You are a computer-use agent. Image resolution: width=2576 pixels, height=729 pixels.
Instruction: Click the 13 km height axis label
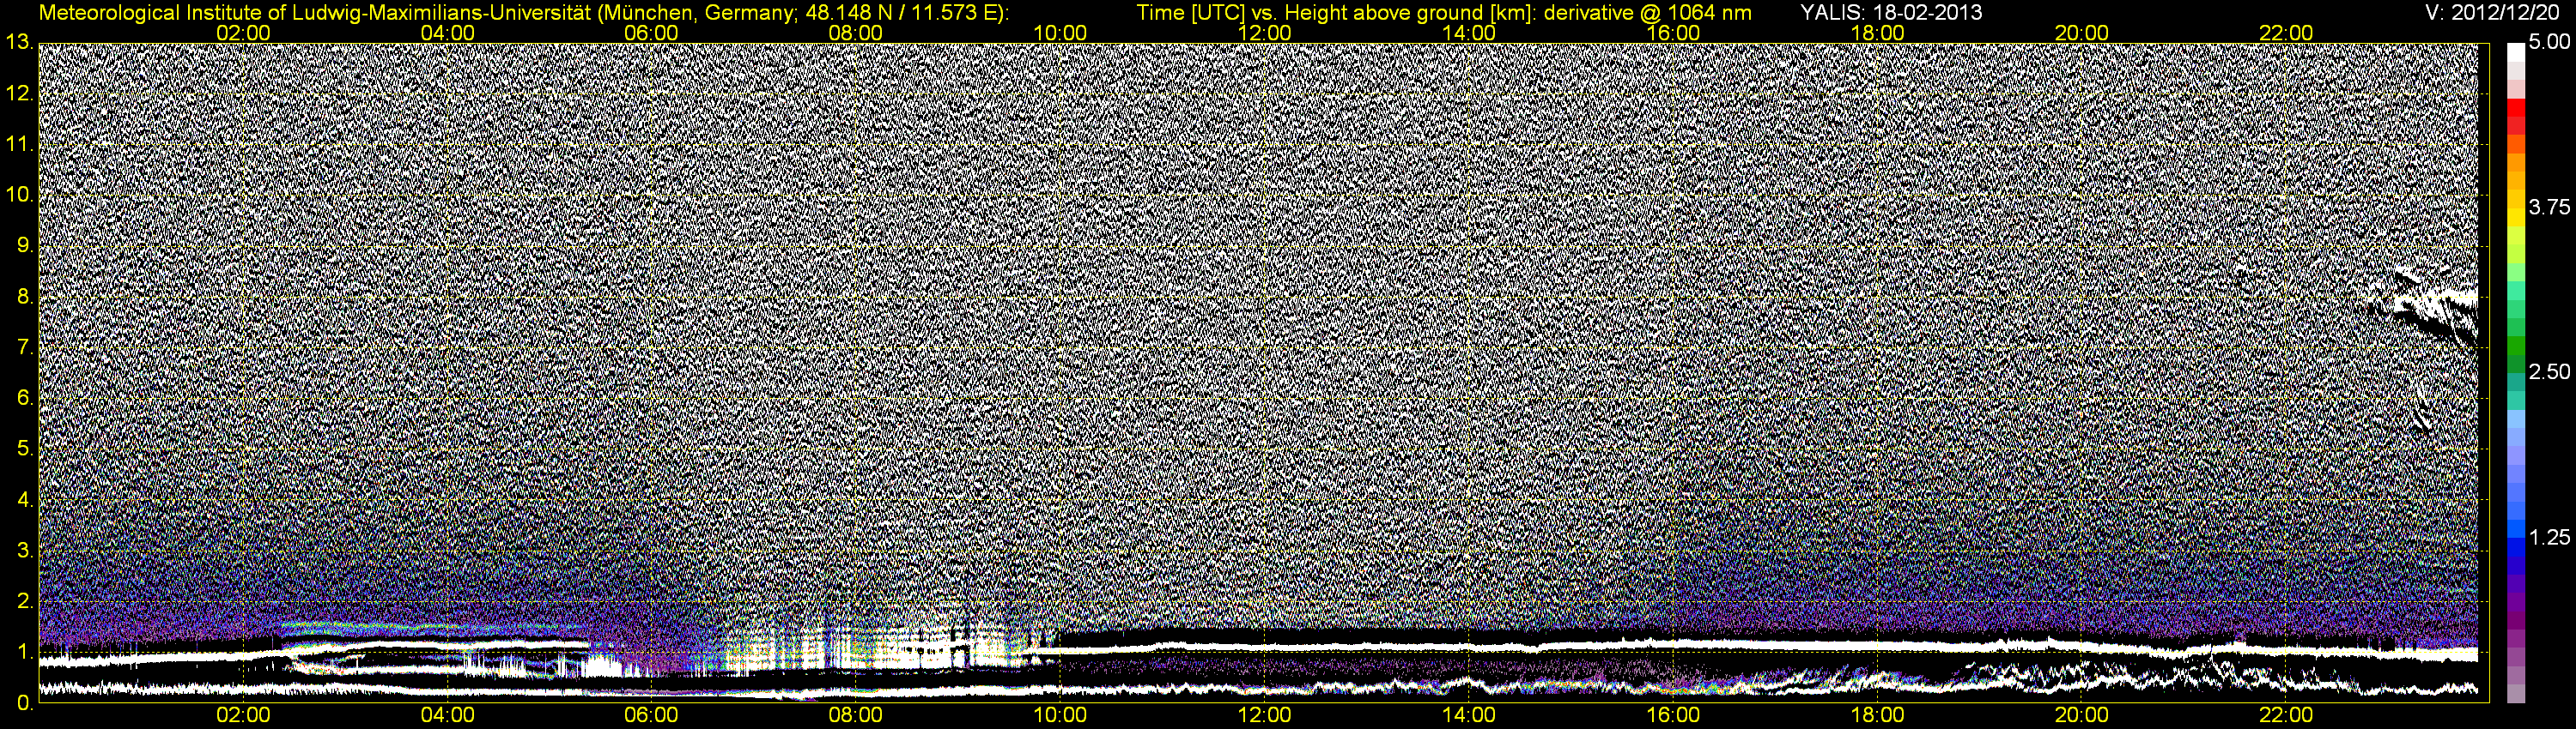coord(19,43)
